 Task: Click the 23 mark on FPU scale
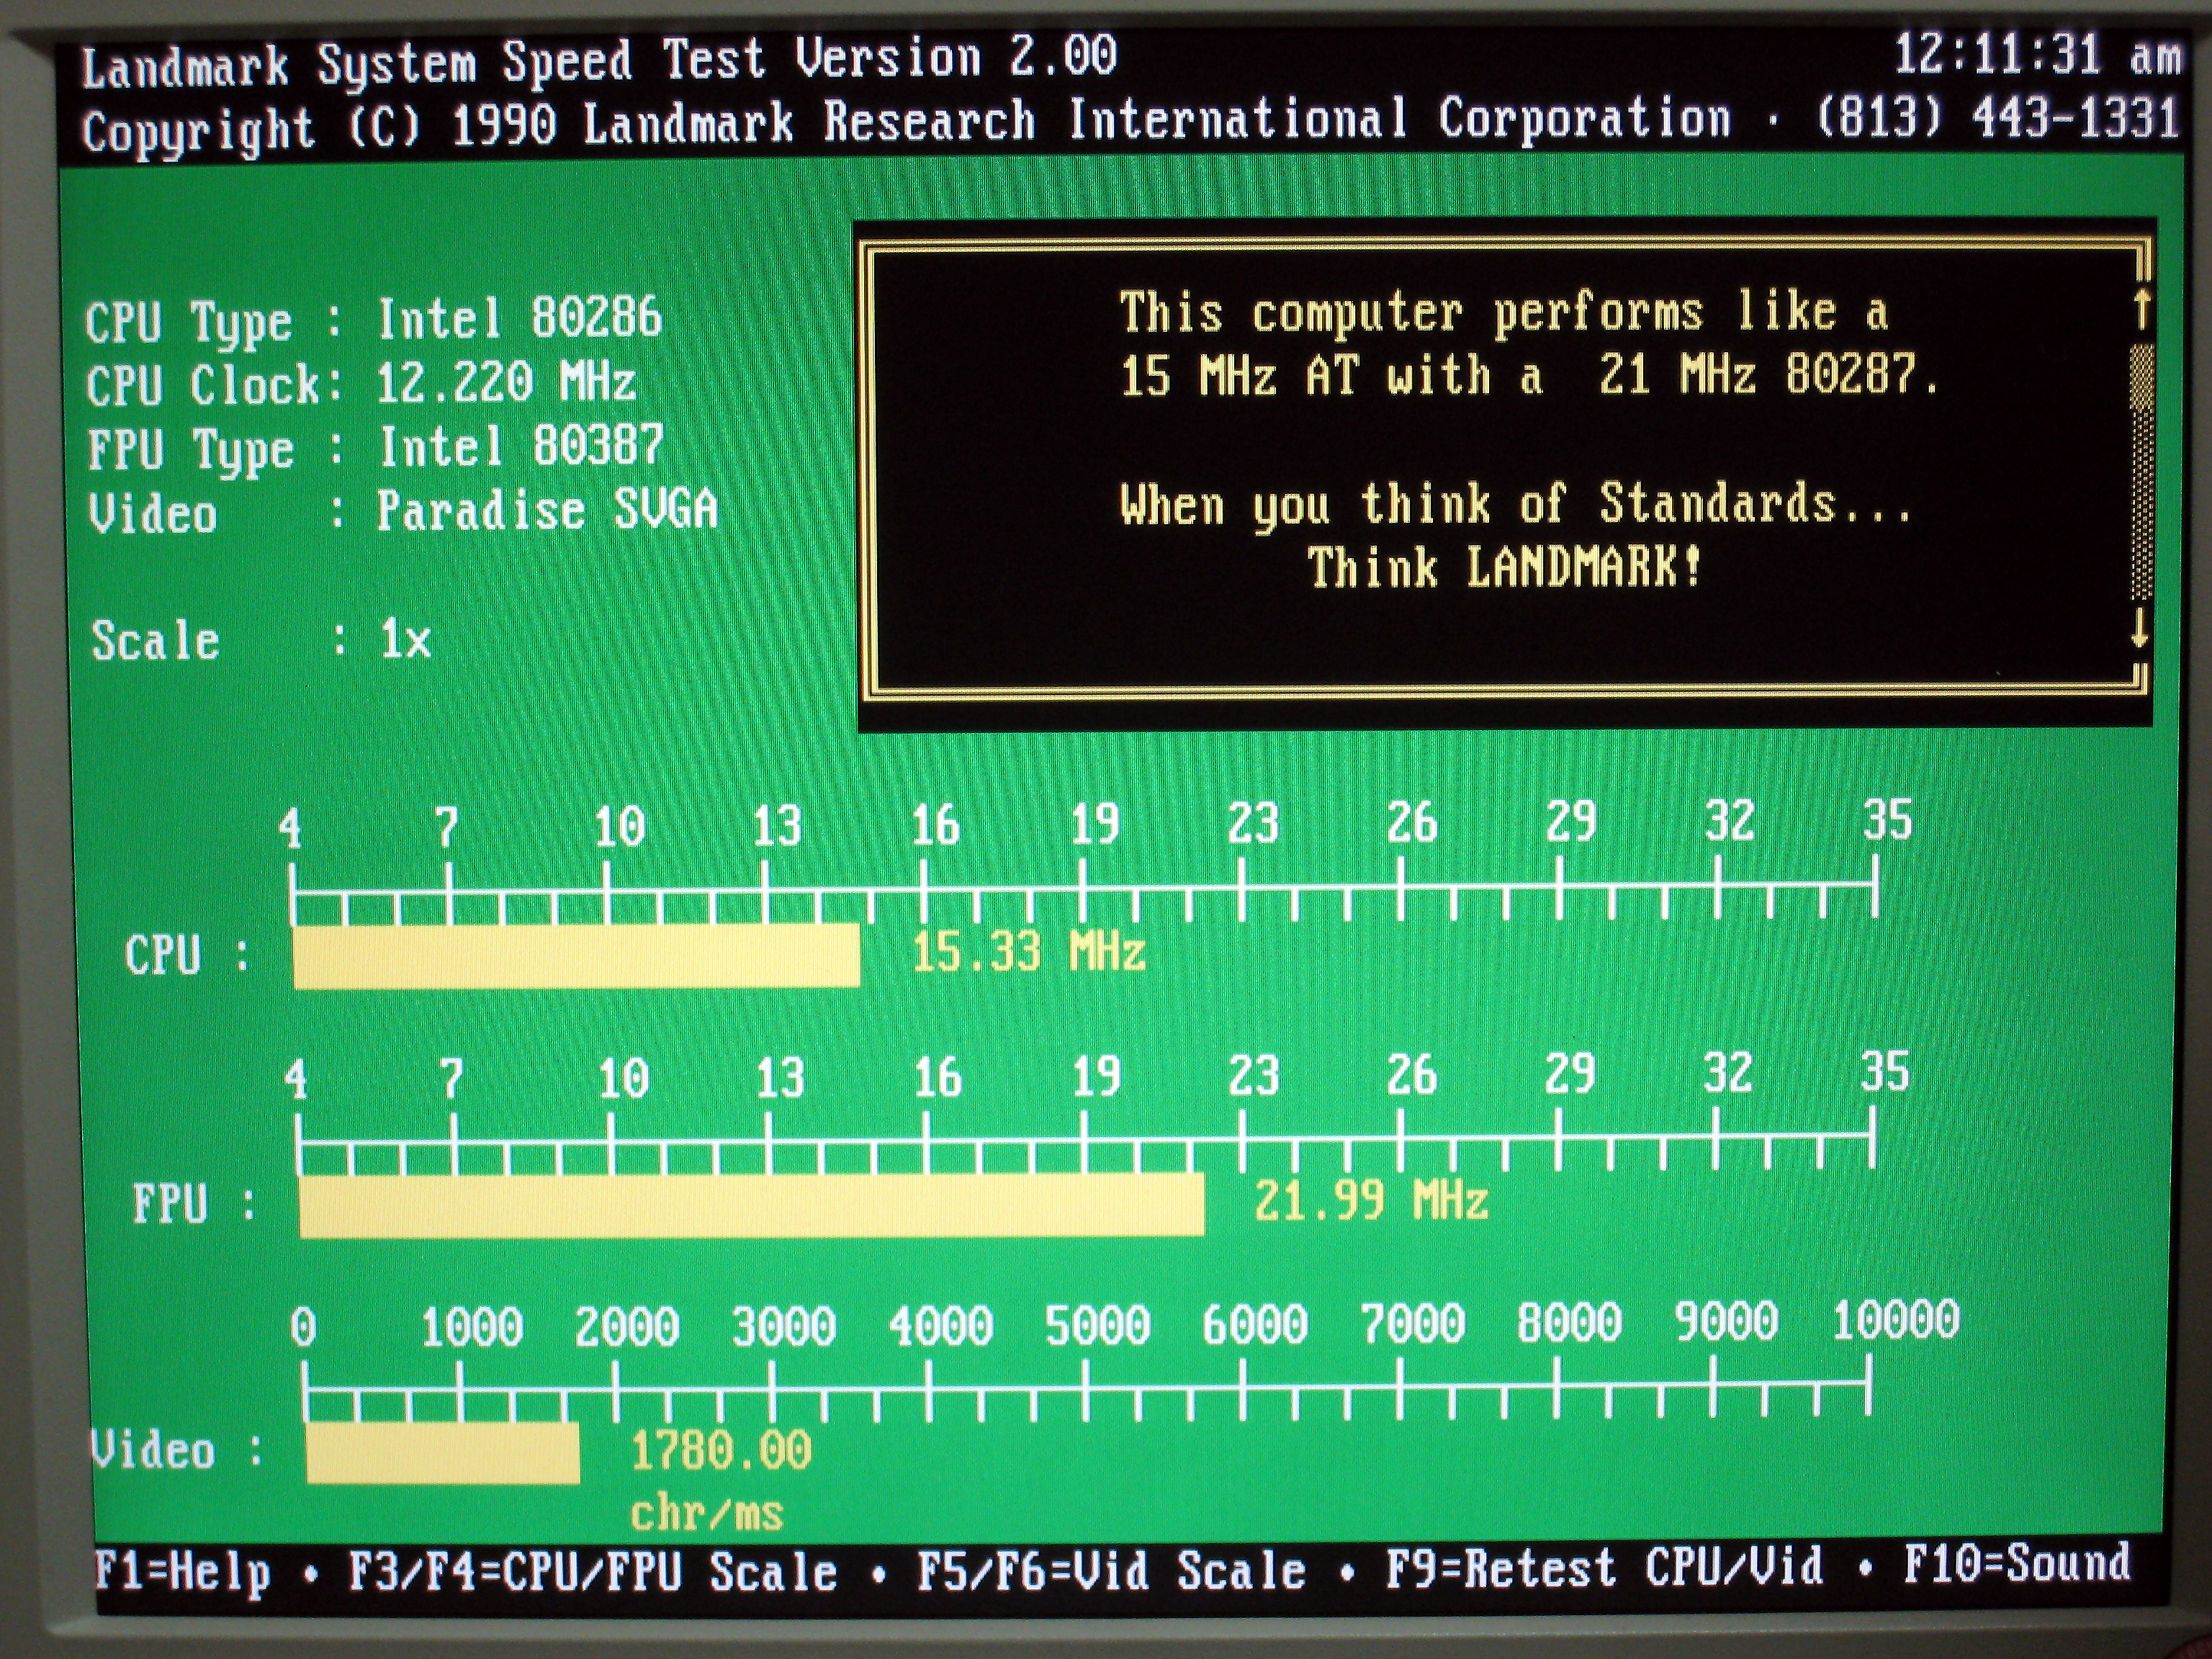1253,1076
